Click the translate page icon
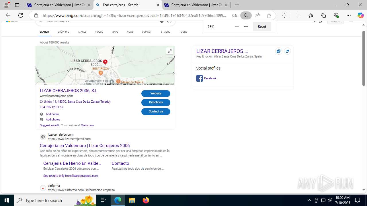 click(235, 15)
